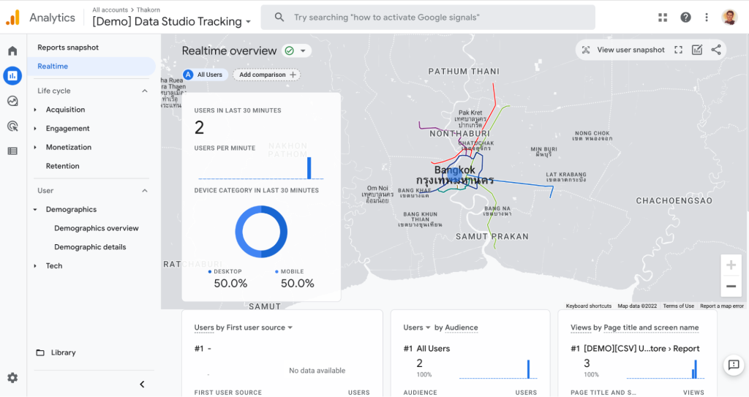Screen dimensions: 749x397
Task: Click the Google Analytics logo
Action: tap(13, 18)
